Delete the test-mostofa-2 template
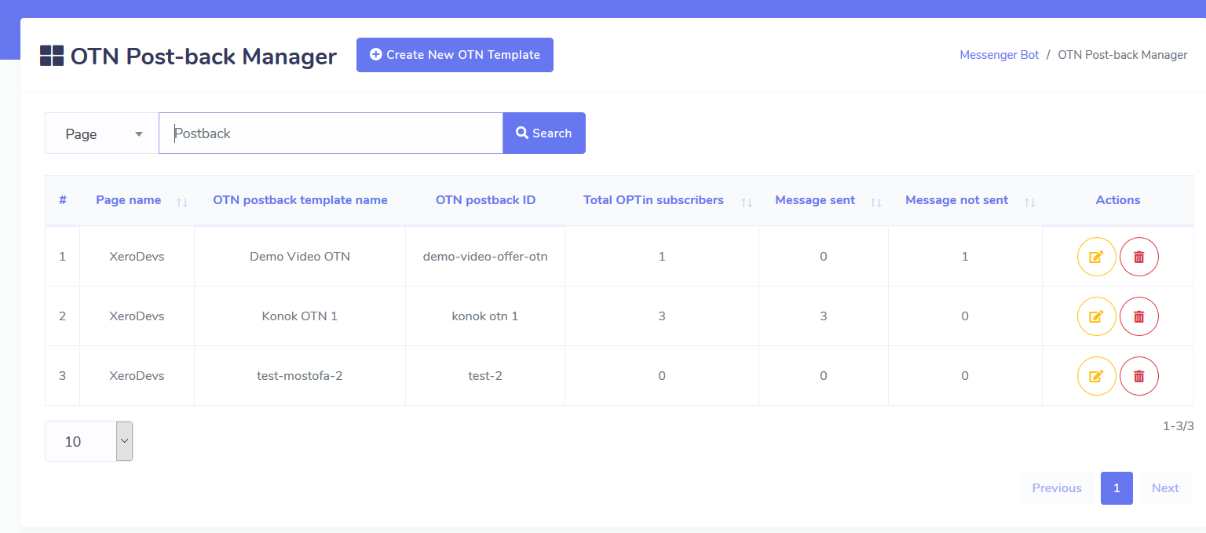Image resolution: width=1206 pixels, height=533 pixels. 1139,376
